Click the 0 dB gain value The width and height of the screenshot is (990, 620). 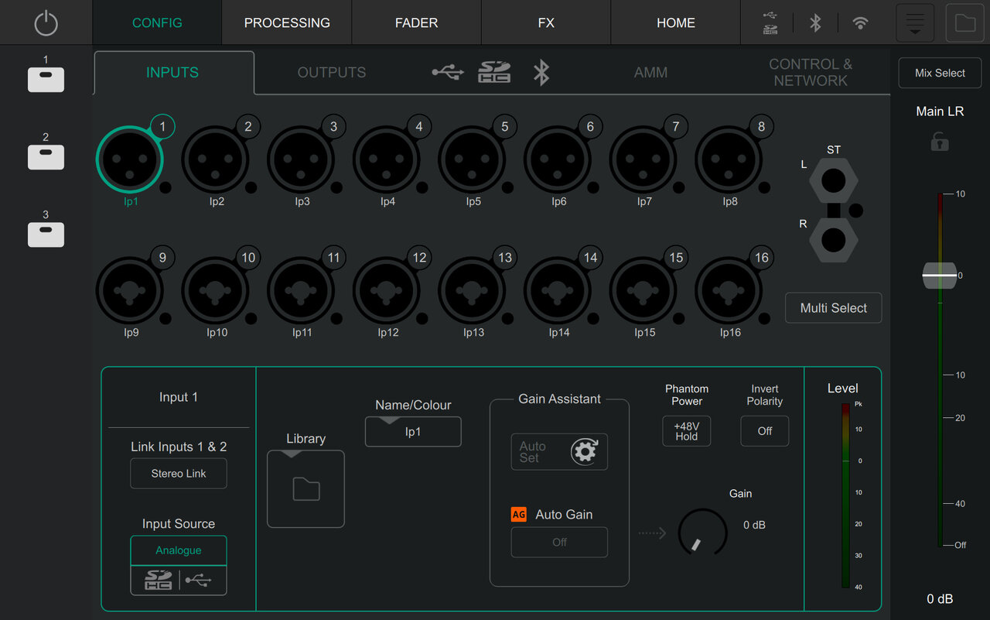[x=754, y=525]
